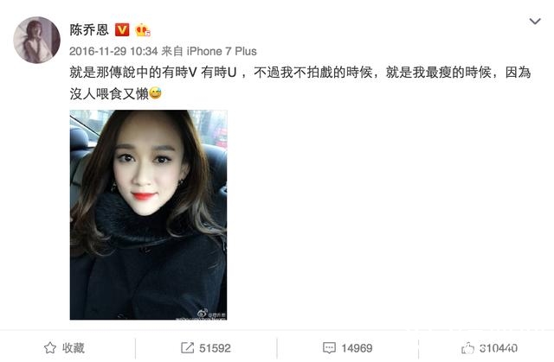Toggle the thumbs-up like icon
Screen dimensions: 554x362
point(467,348)
